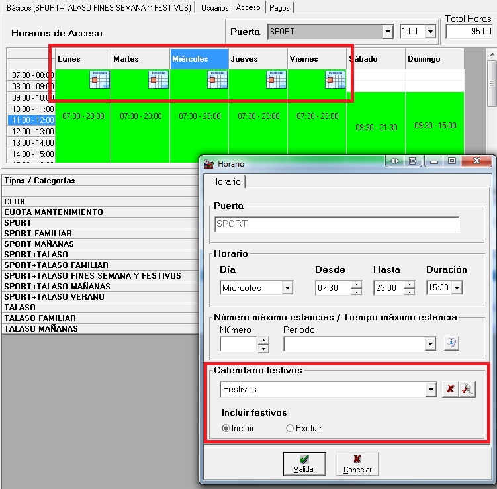Click the Domingo 09:30 - 15:00 schedule block
497x489 pixels.
click(x=435, y=125)
